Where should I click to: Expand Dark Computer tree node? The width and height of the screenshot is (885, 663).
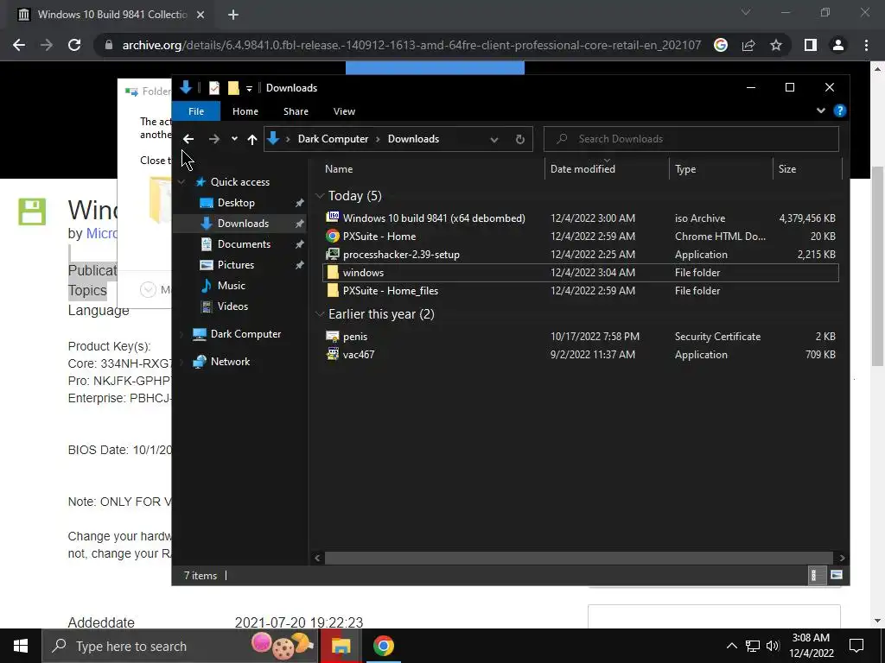[181, 334]
